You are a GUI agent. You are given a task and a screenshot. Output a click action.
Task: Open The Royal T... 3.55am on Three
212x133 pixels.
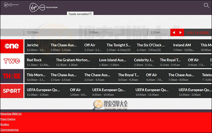coord(129,77)
